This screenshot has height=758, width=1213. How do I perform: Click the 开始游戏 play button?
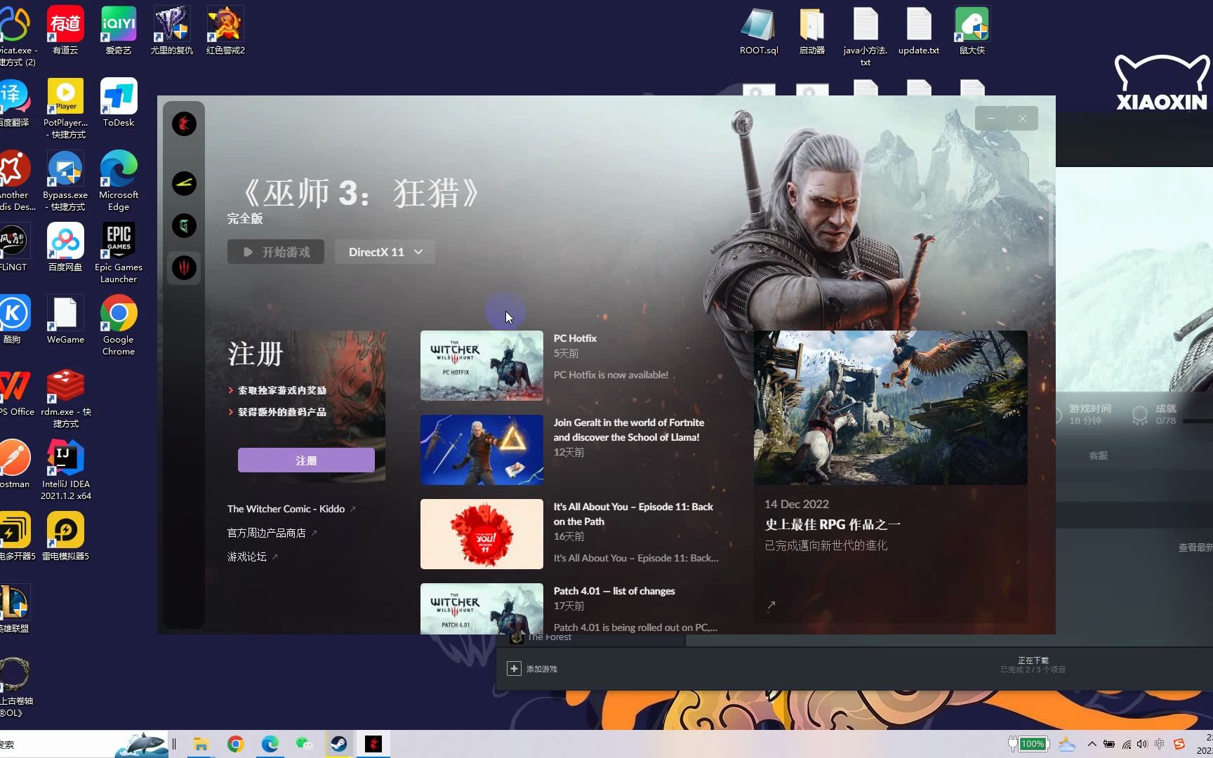(x=276, y=252)
